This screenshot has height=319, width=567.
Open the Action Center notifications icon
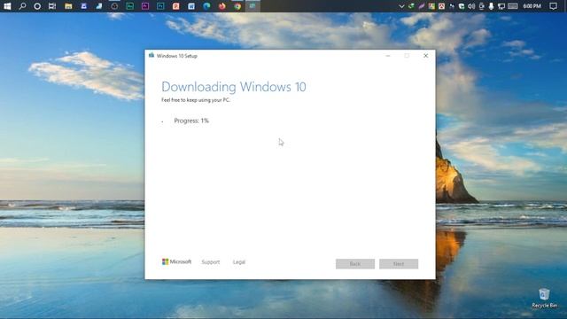pyautogui.click(x=553, y=6)
